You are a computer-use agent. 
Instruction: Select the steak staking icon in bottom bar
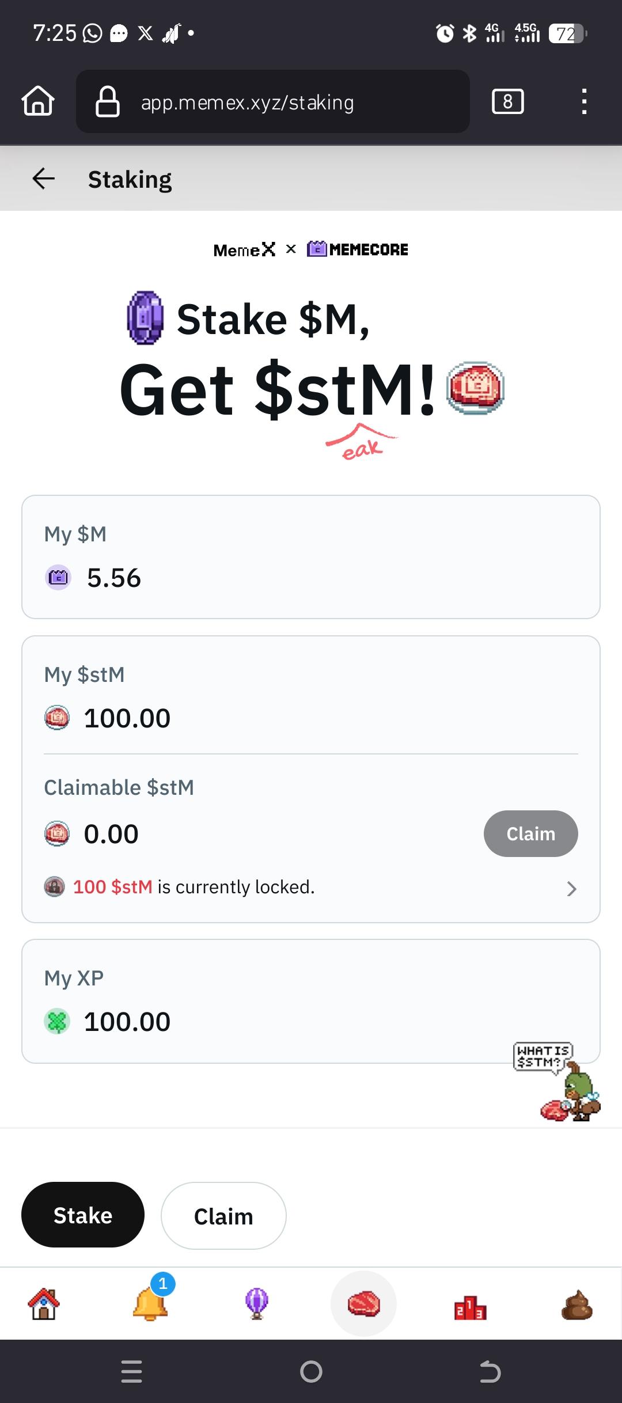tap(363, 1304)
